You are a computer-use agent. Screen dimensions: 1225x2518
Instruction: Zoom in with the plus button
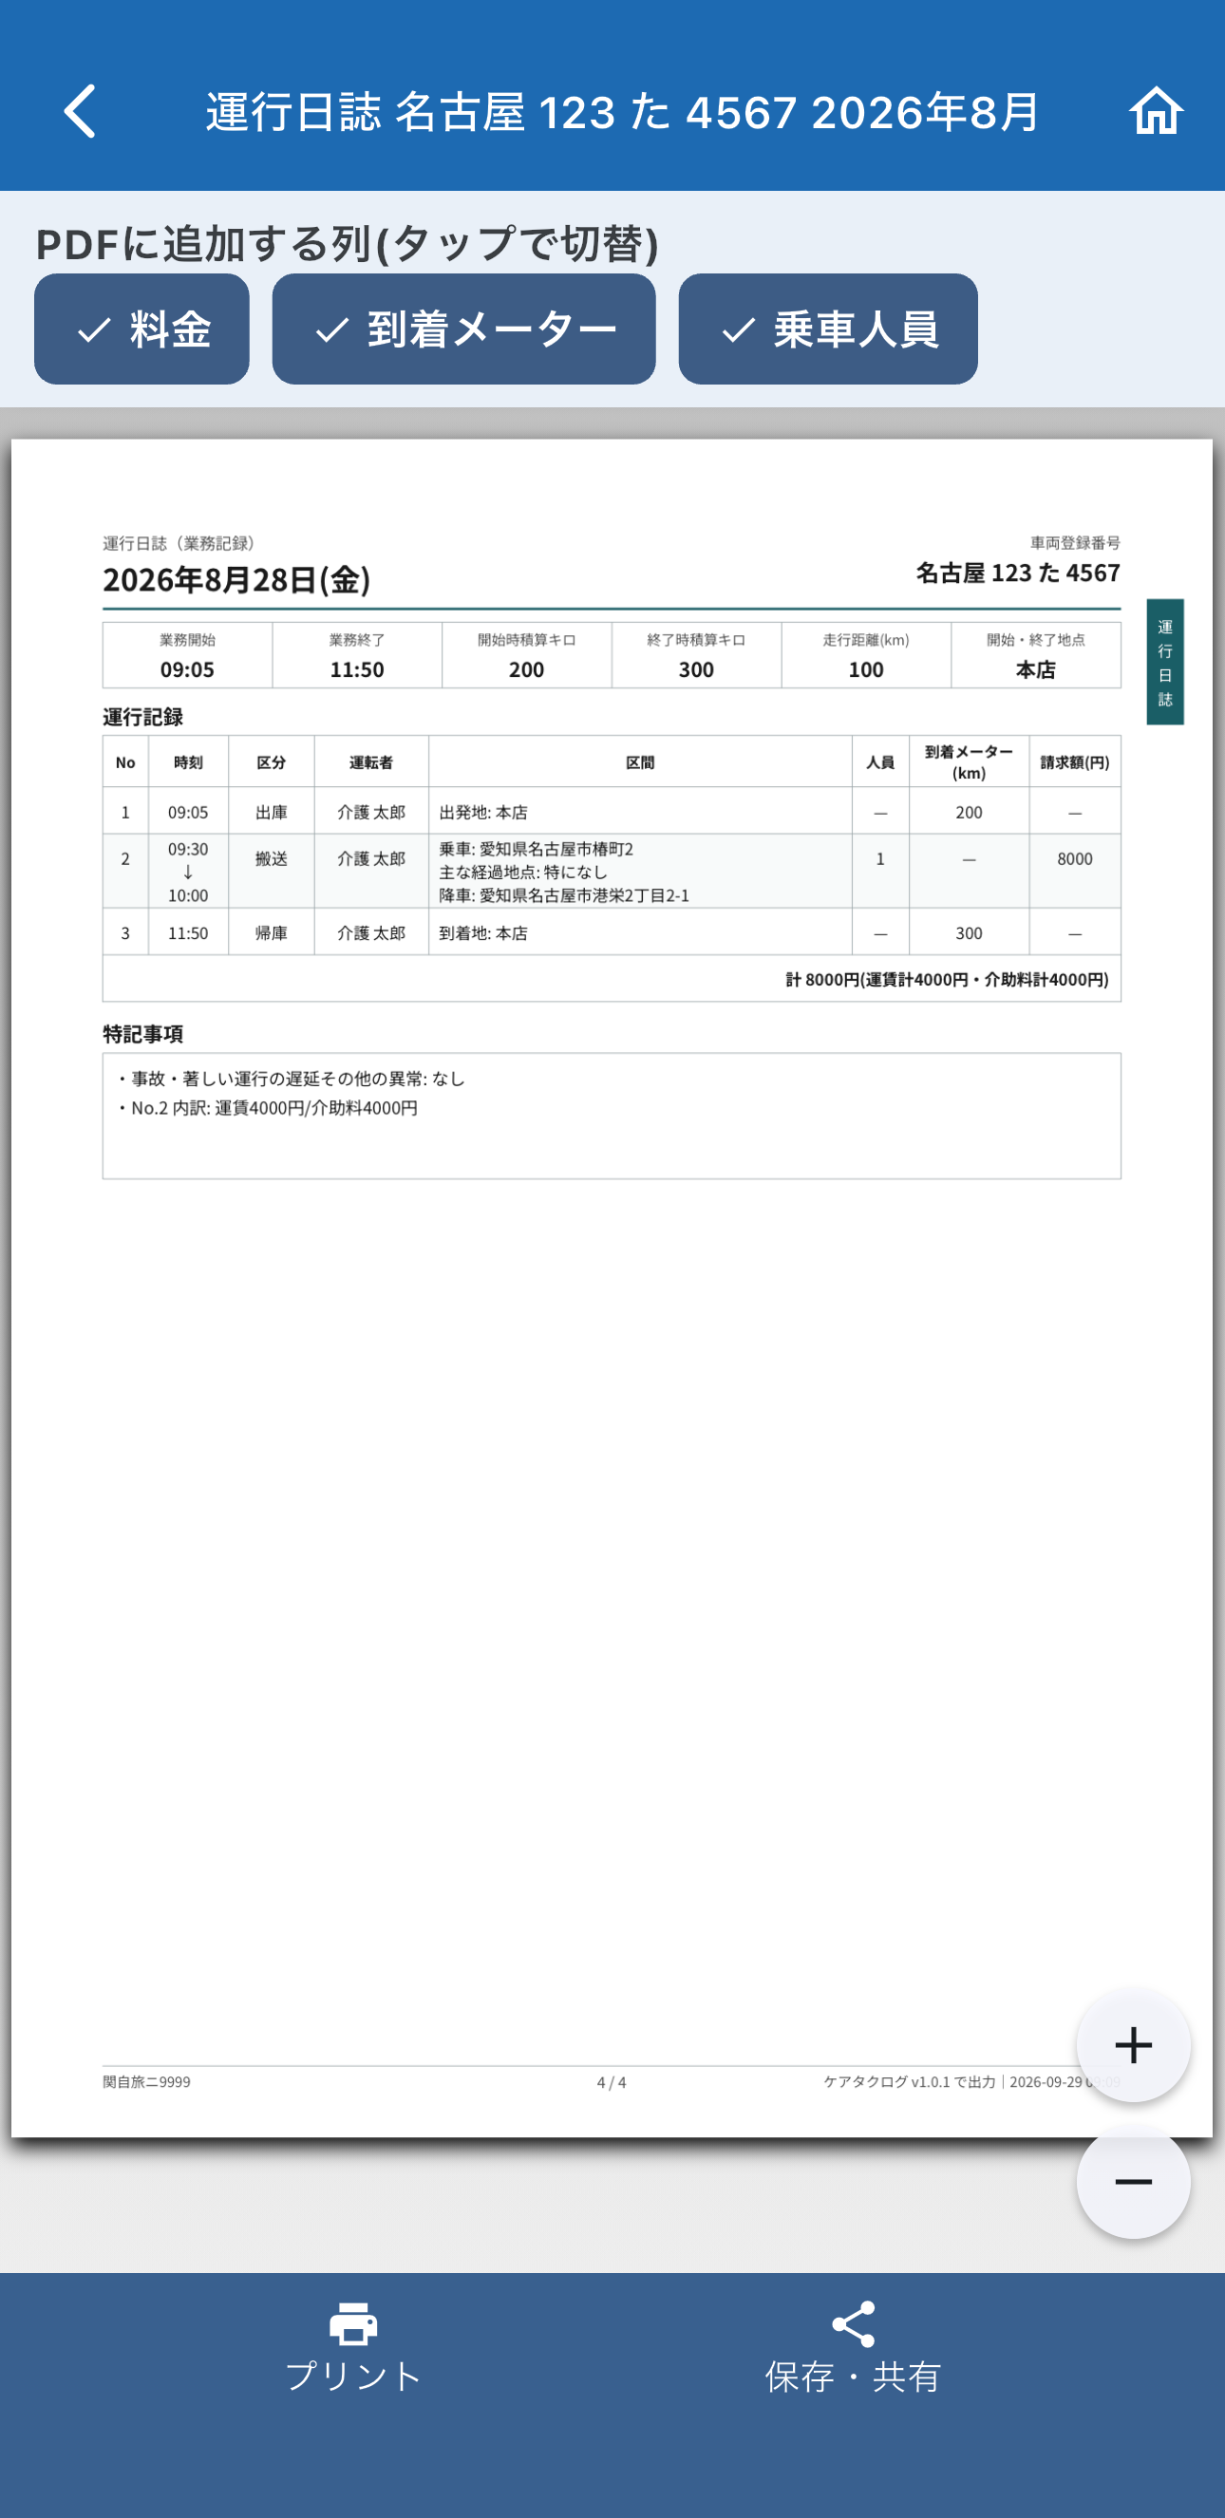click(1133, 2045)
